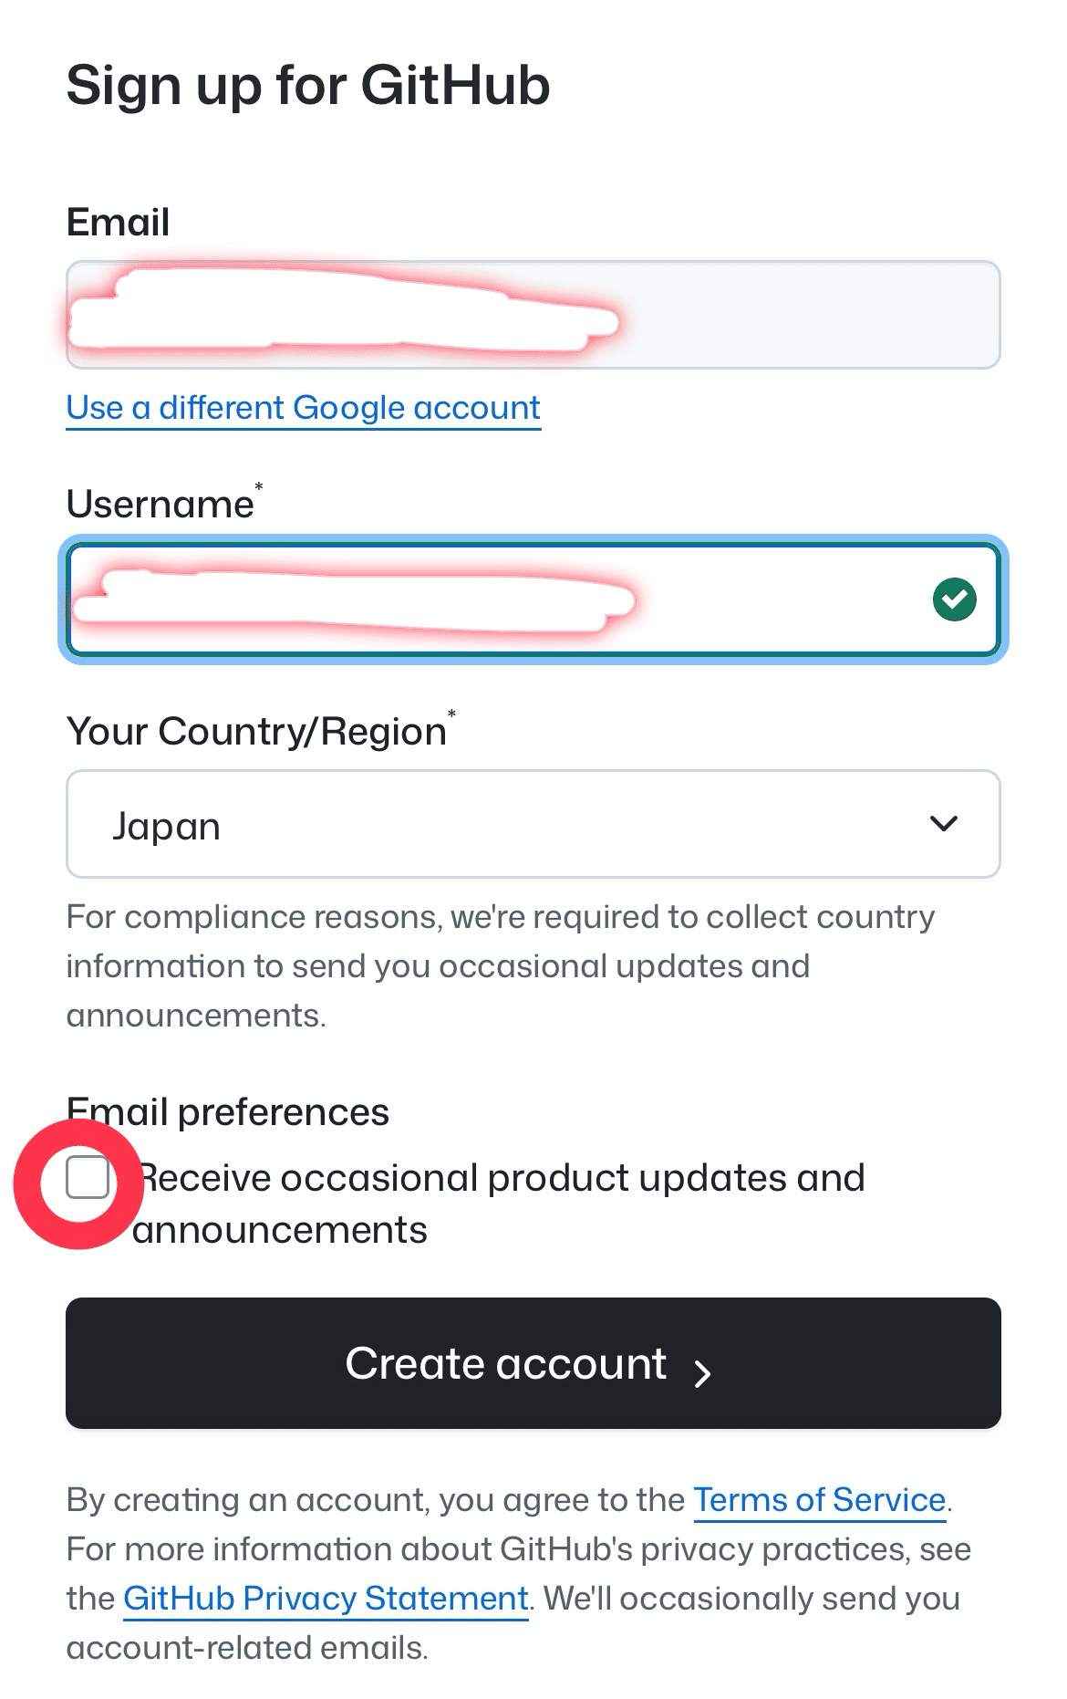
Task: Click the caret icon in the country selector
Action: point(944,823)
